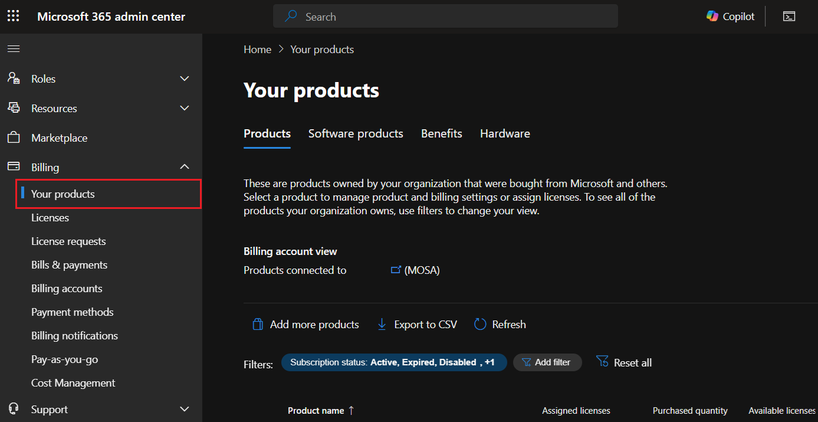Viewport: 818px width, 422px height.
Task: Open Billing notifications page
Action: coord(75,336)
